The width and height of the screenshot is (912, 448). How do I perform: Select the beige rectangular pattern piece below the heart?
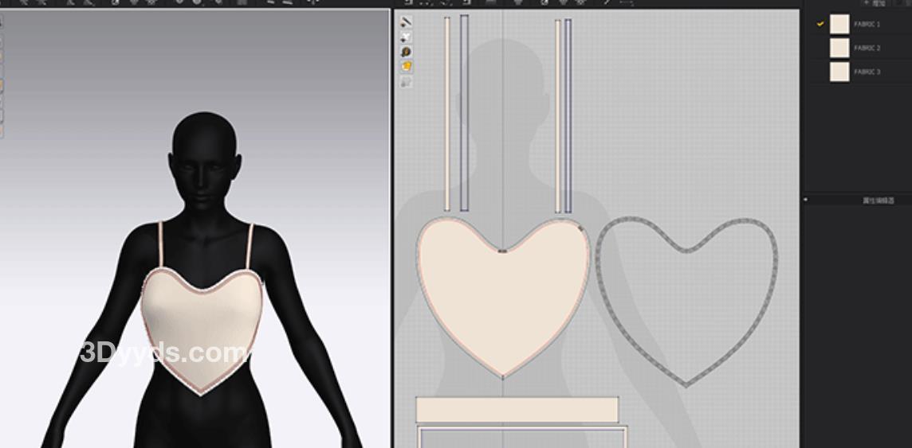tap(517, 410)
